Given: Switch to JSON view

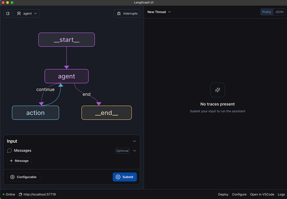Looking at the screenshot, I should coord(279,12).
